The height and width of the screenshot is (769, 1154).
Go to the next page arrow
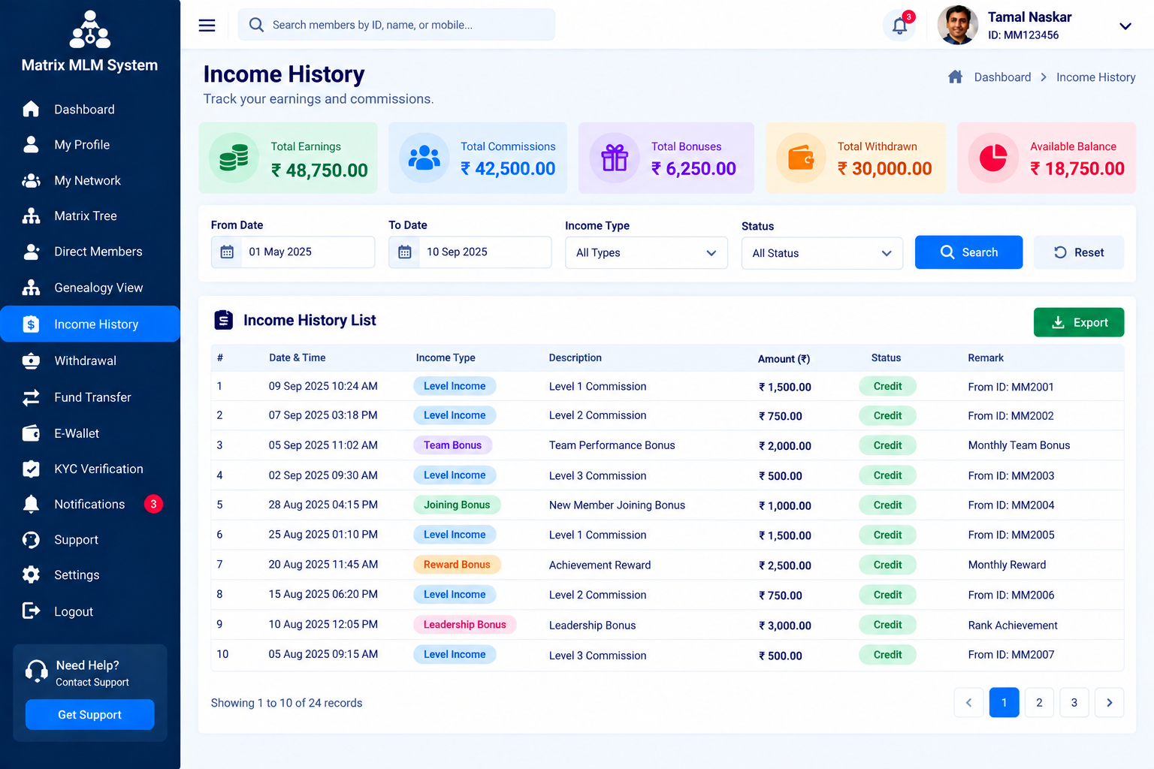(1110, 703)
